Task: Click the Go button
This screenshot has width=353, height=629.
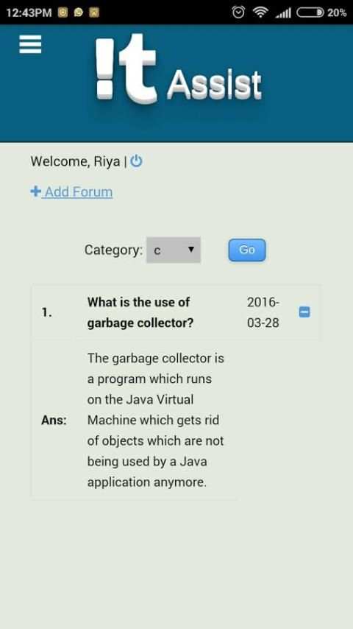Action: pyautogui.click(x=247, y=250)
